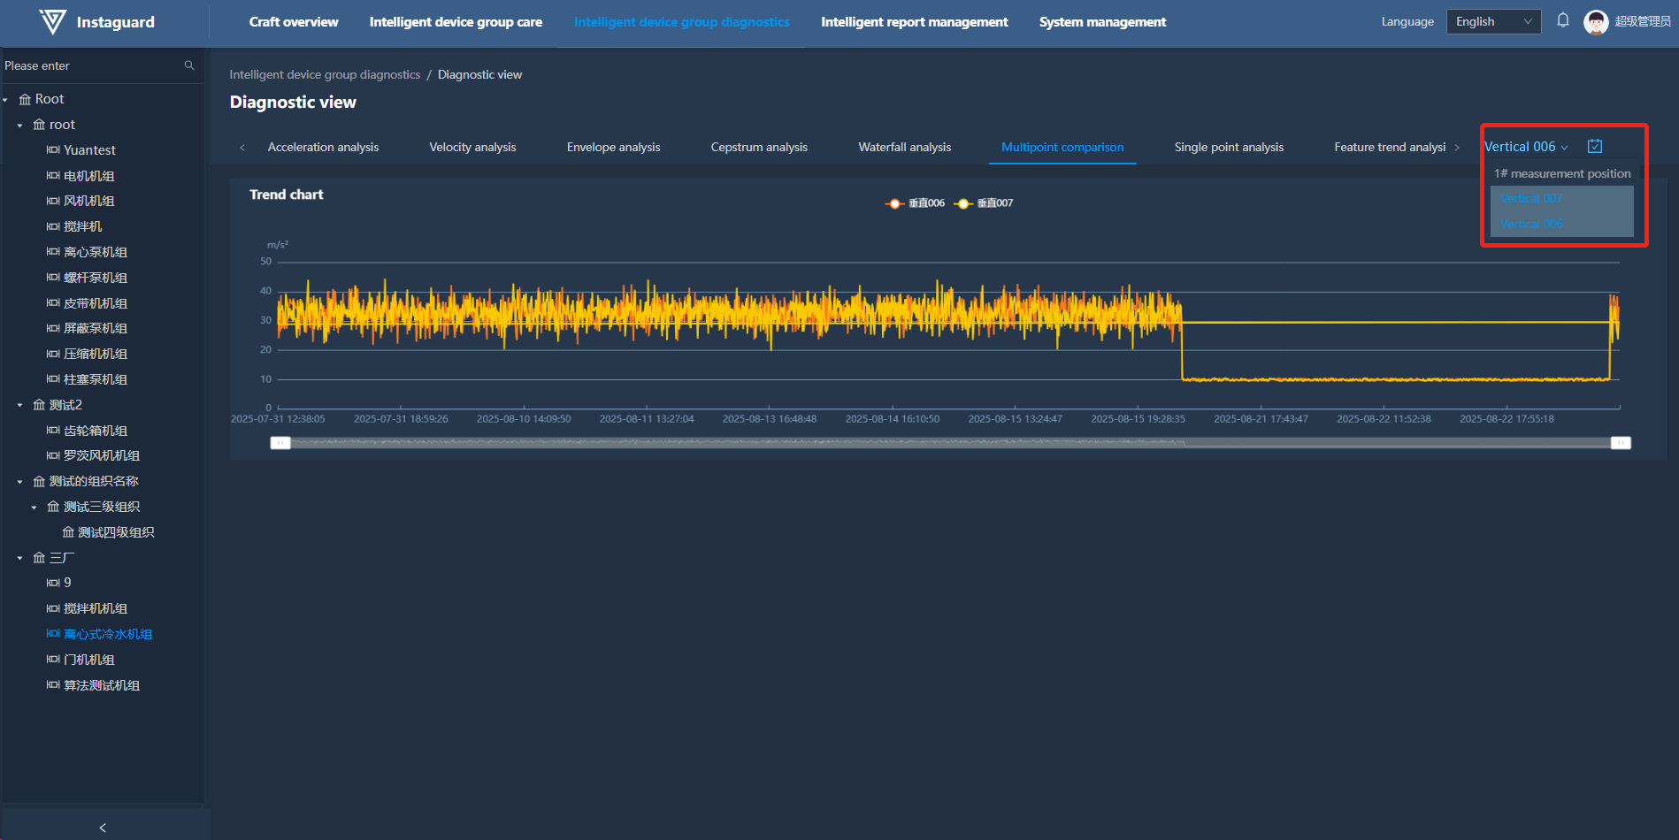Open the calendar date picker icon
This screenshot has height=840, width=1679.
(x=1595, y=147)
